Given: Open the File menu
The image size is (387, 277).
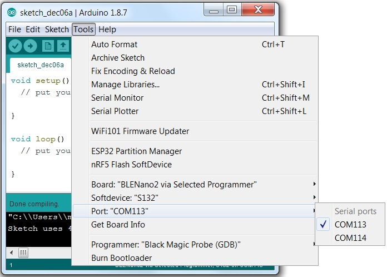Looking at the screenshot, I should [14, 29].
